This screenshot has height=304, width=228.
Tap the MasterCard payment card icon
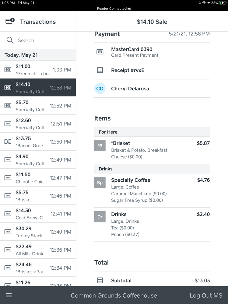point(100,52)
